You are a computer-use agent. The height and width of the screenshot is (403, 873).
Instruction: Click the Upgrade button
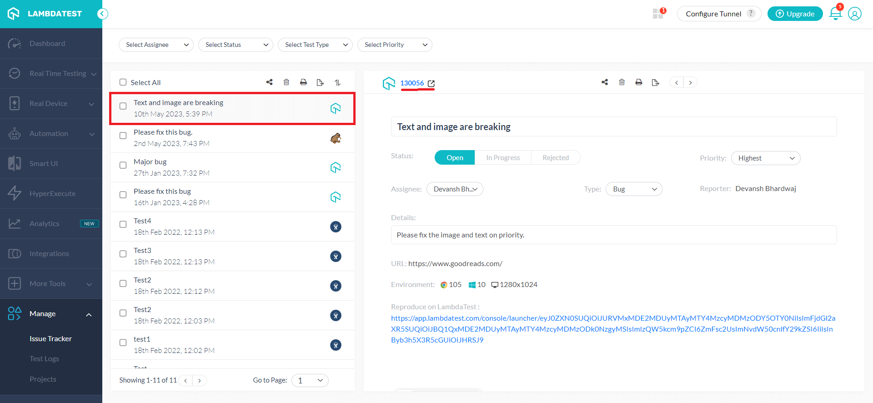795,14
